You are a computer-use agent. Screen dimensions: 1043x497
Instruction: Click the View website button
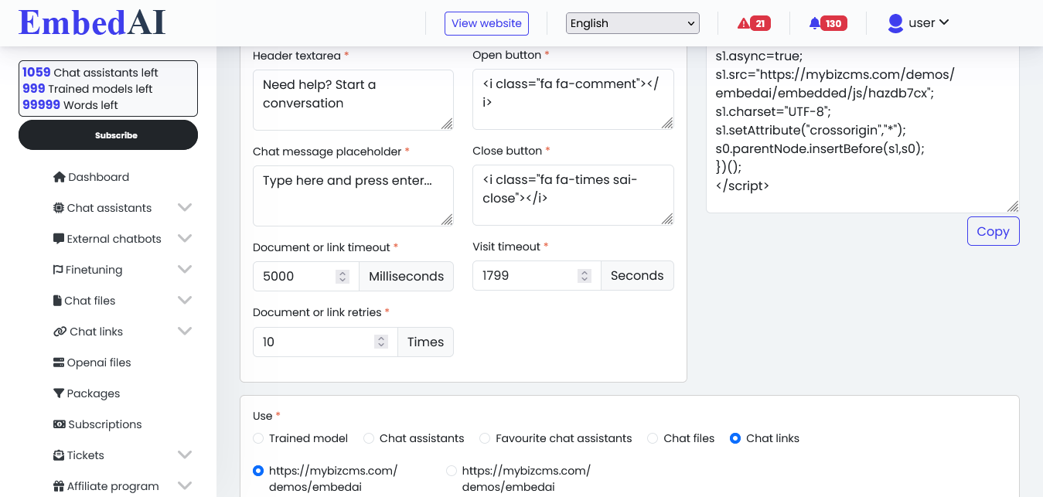click(486, 23)
